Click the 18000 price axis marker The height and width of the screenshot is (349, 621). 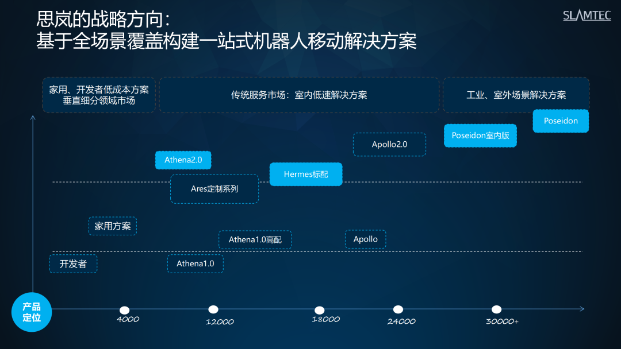[320, 310]
